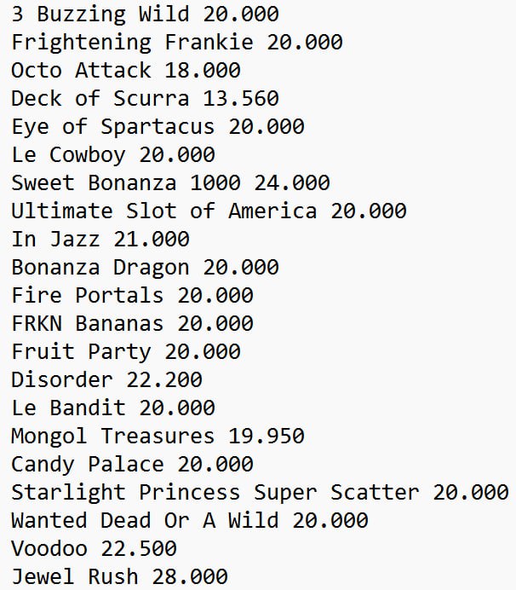Select the In Jazz line
Image resolution: width=516 pixels, height=590 pixels.
pos(100,240)
